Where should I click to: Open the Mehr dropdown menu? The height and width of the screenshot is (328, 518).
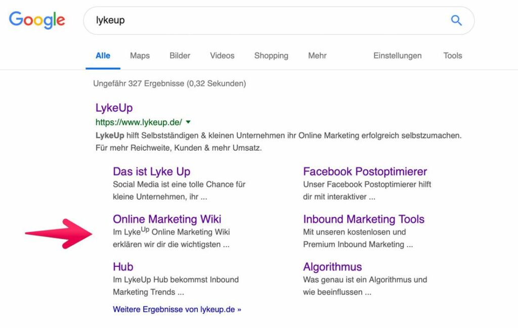[x=317, y=56]
